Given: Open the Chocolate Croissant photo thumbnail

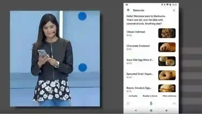Looking at the screenshot, I should [x=167, y=47].
